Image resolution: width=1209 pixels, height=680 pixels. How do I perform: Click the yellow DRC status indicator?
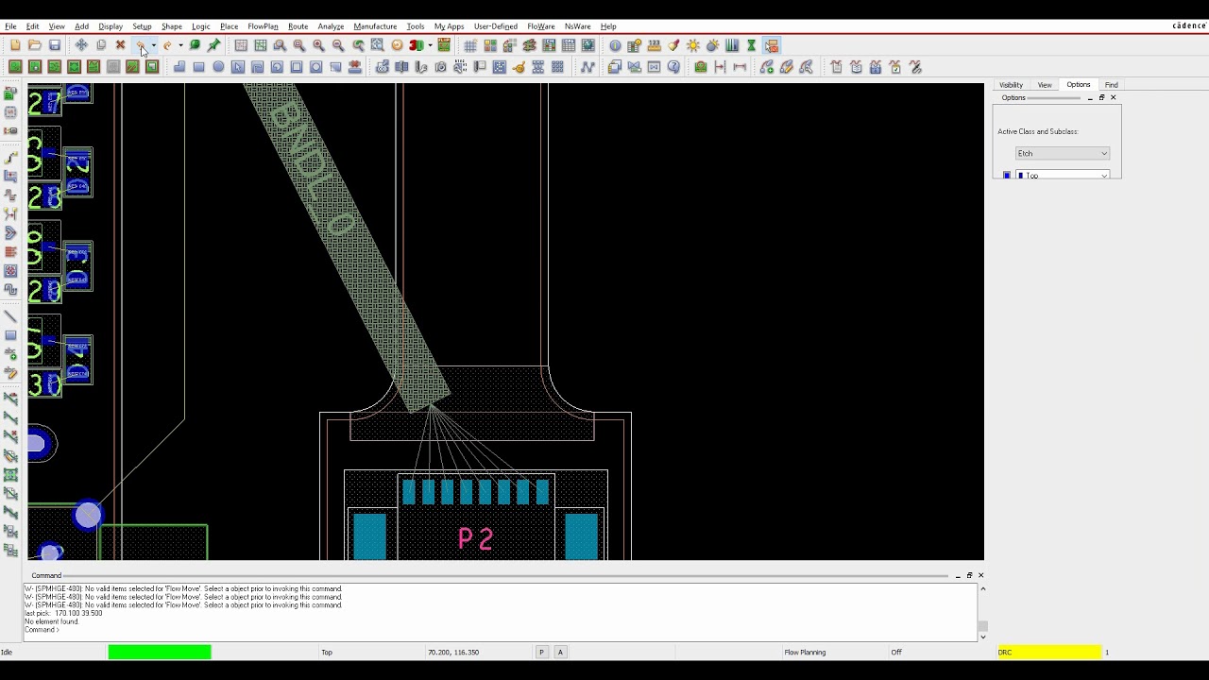click(1049, 653)
